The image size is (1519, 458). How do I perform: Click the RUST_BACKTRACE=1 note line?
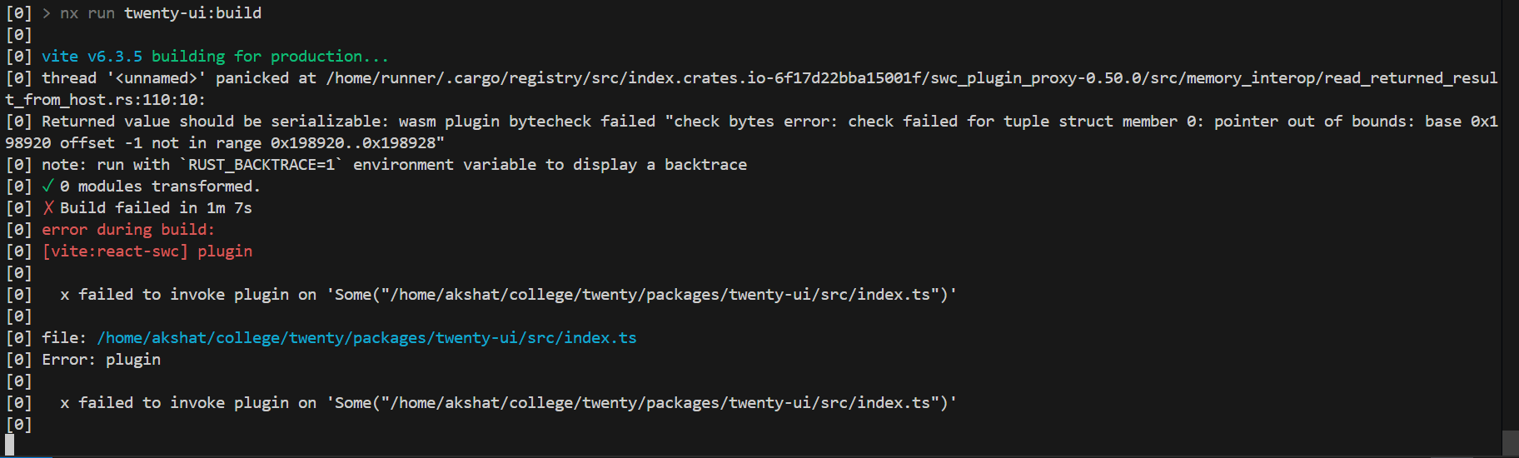[x=394, y=165]
